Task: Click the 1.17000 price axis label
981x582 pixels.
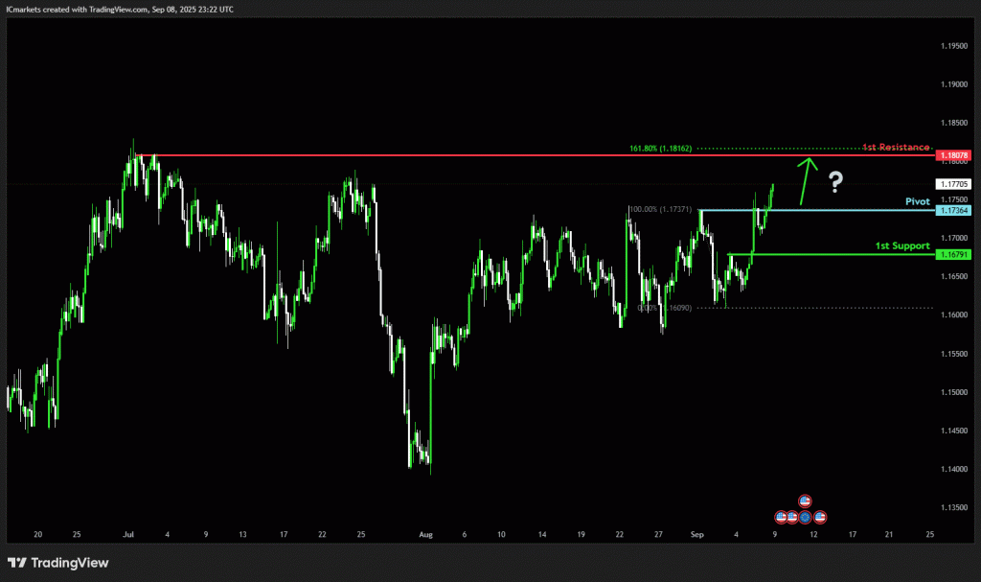Action: (x=954, y=238)
